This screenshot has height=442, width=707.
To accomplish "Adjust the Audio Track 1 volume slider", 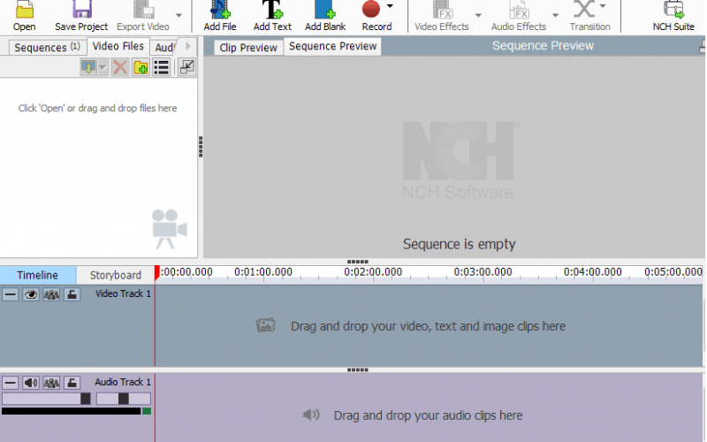I will coord(47,399).
